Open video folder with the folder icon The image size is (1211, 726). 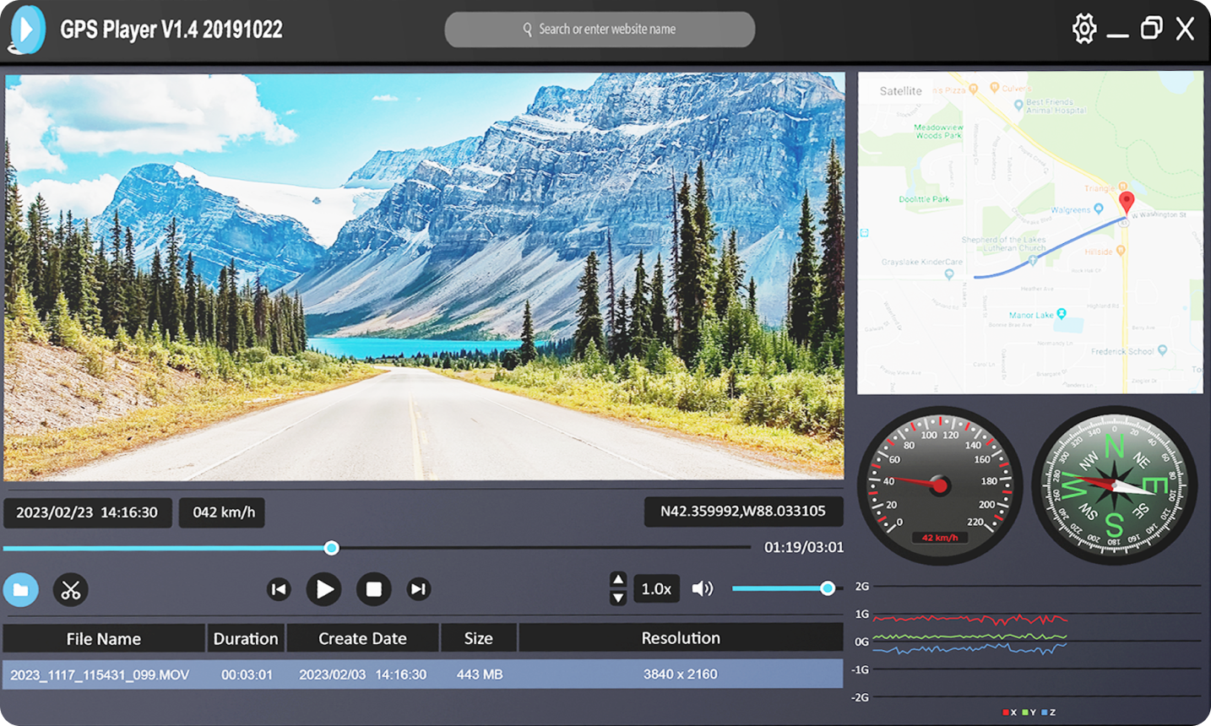tap(21, 589)
